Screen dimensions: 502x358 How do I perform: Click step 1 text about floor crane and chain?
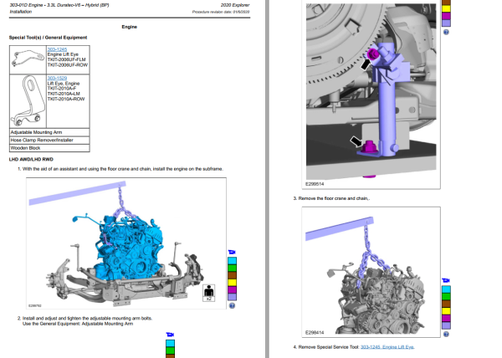[x=123, y=169]
